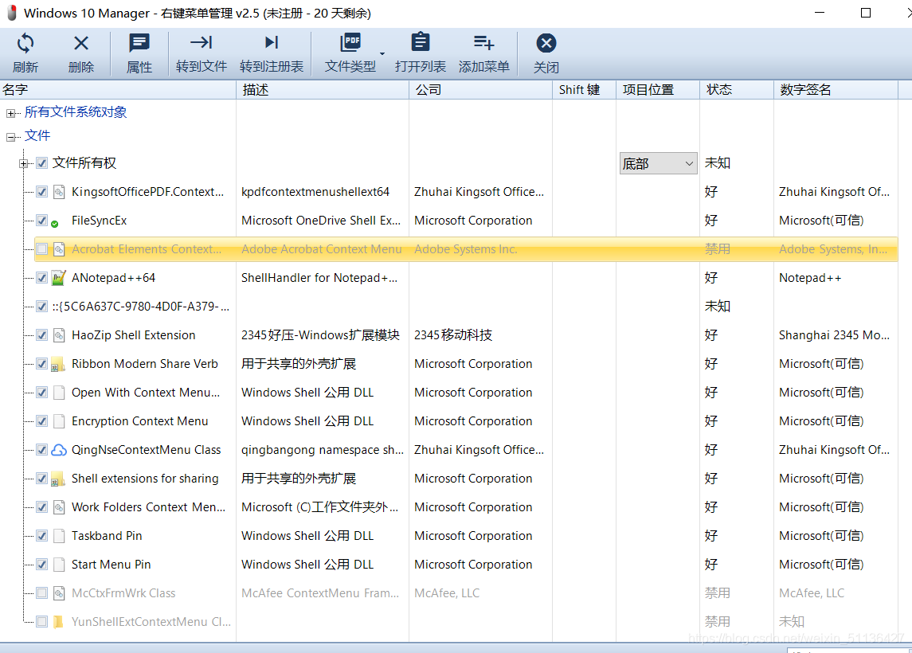
Task: Uncheck the Start Menu Pin checkbox
Action: coord(42,564)
